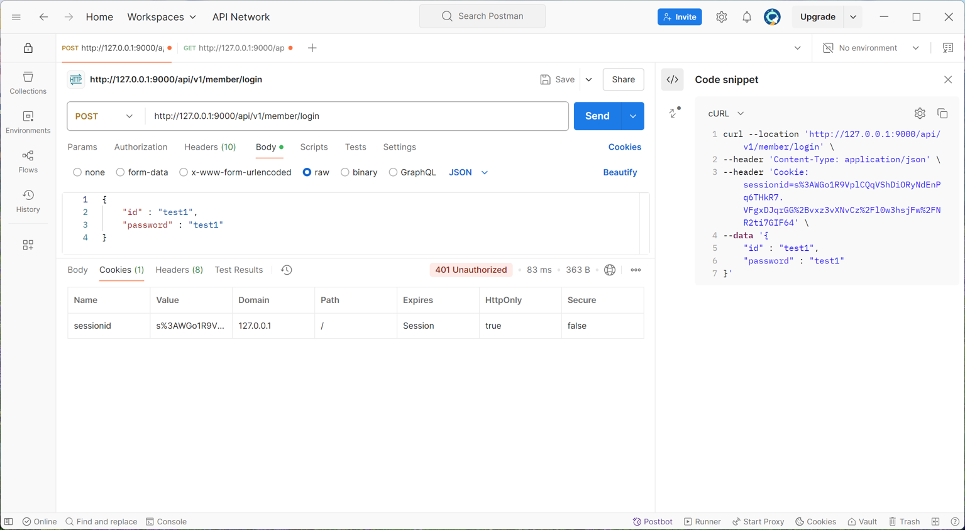965x530 pixels.
Task: Open the configure sidebar grid icon
Action: [28, 245]
